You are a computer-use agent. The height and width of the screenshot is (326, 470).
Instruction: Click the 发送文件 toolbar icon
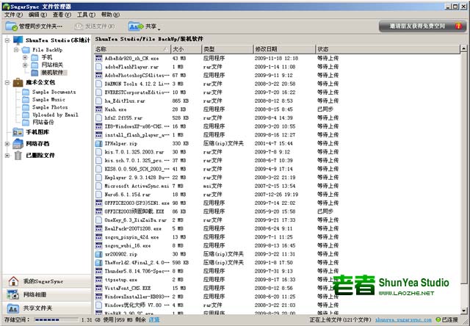click(x=79, y=26)
